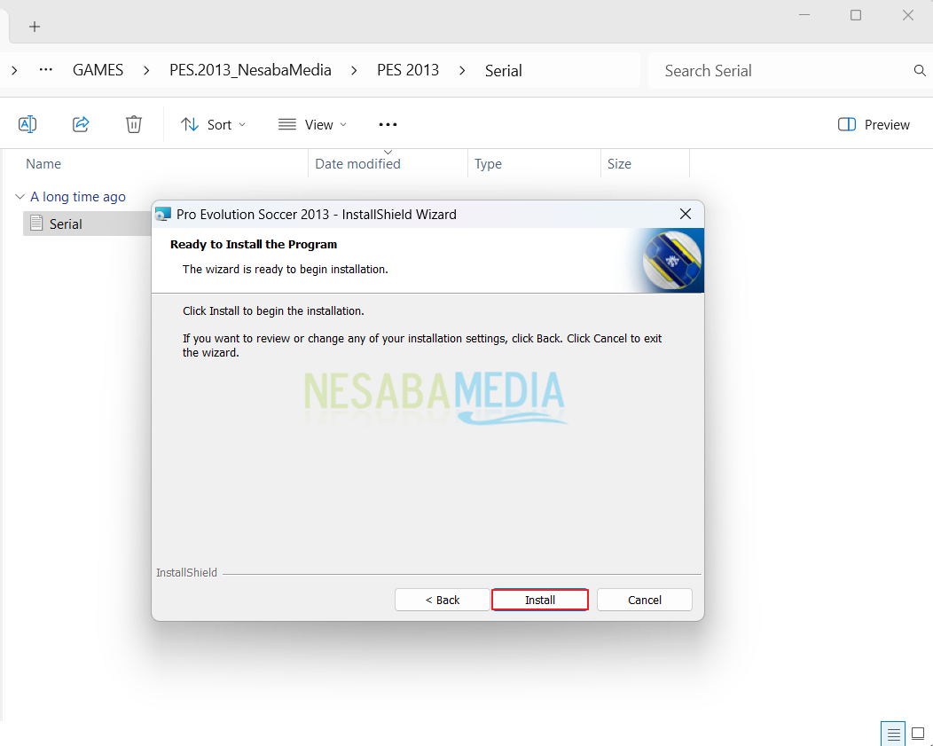Switch to details view icon in status bar
Viewport: 933px width, 746px height.
893,734
